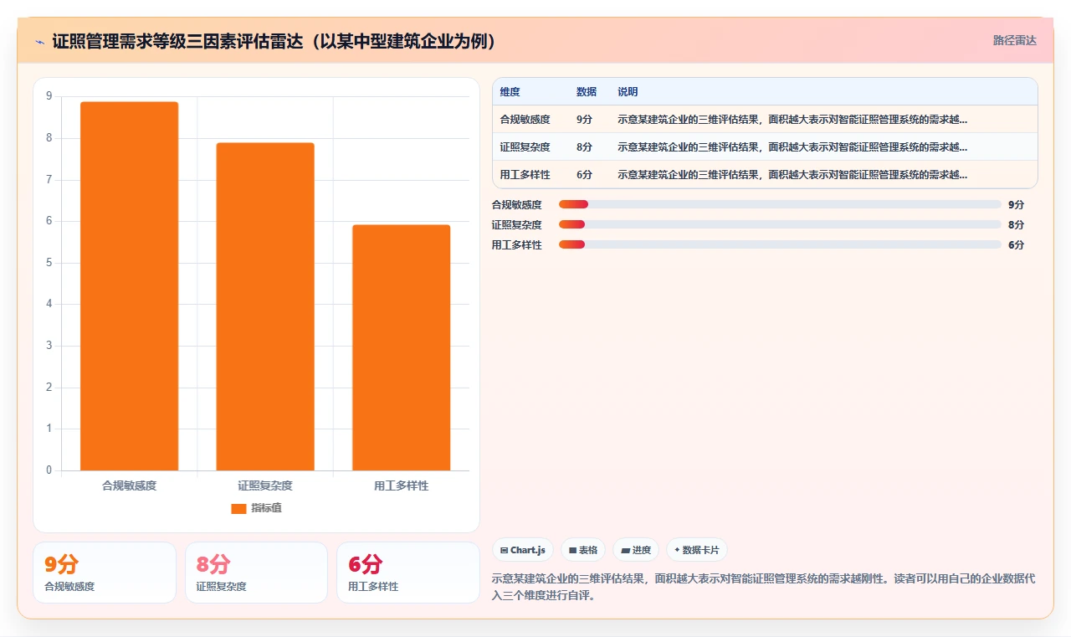The height and width of the screenshot is (637, 1071).
Task: Click the 说明 column header
Action: click(x=628, y=92)
